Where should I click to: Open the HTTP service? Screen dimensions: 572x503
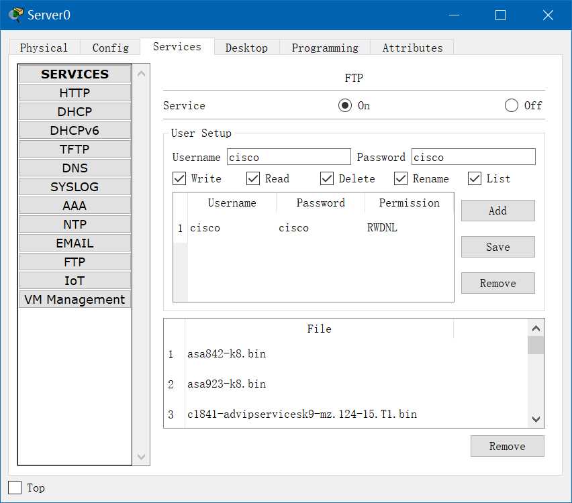click(75, 93)
